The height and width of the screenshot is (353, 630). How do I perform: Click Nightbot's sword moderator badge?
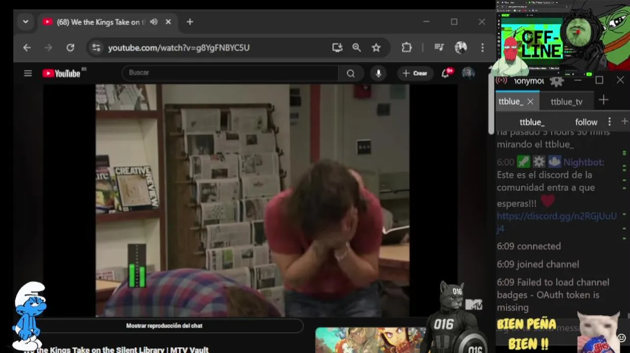click(x=524, y=162)
